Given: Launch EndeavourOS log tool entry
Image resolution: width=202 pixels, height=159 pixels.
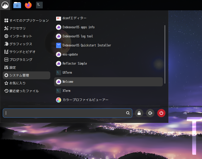Looking at the screenshot, I should click(x=109, y=36).
